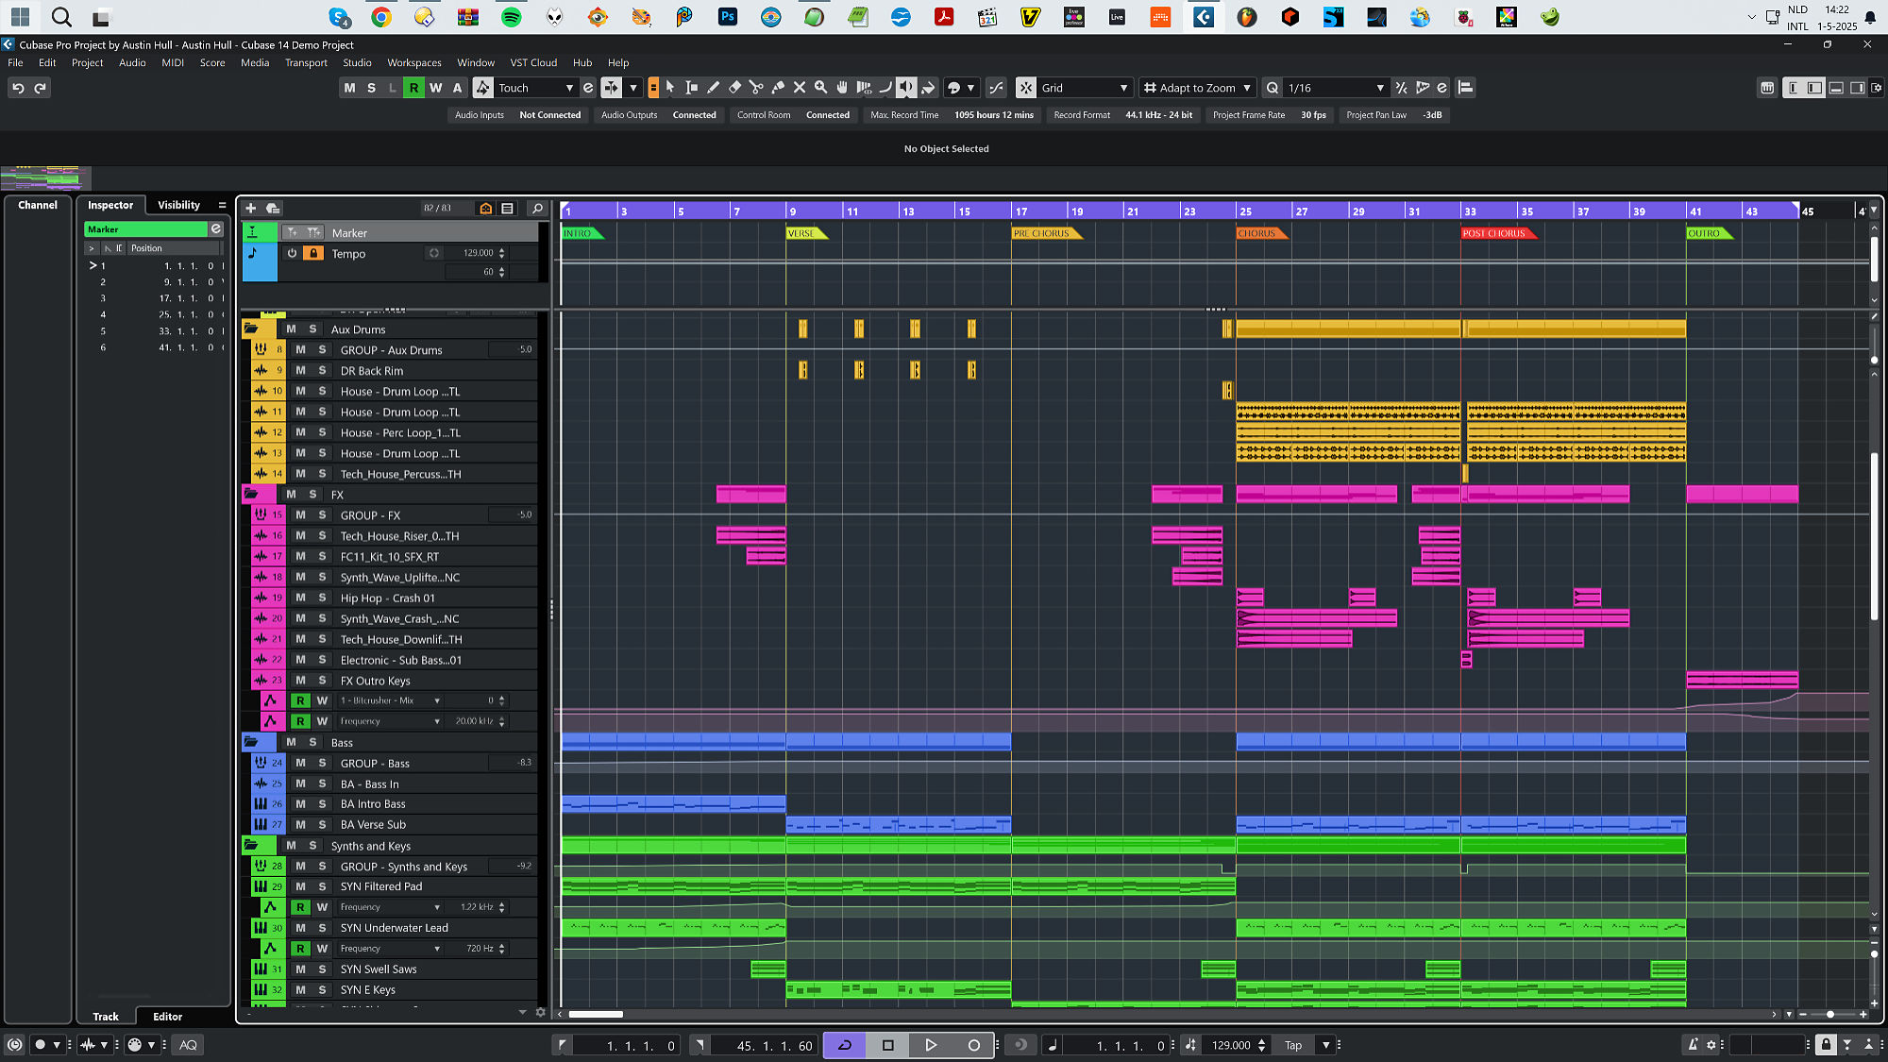This screenshot has width=1888, height=1062.
Task: Mute the DR Back Rim track
Action: (300, 371)
